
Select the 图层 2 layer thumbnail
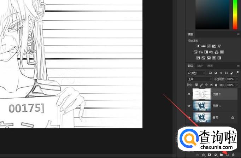(202, 94)
